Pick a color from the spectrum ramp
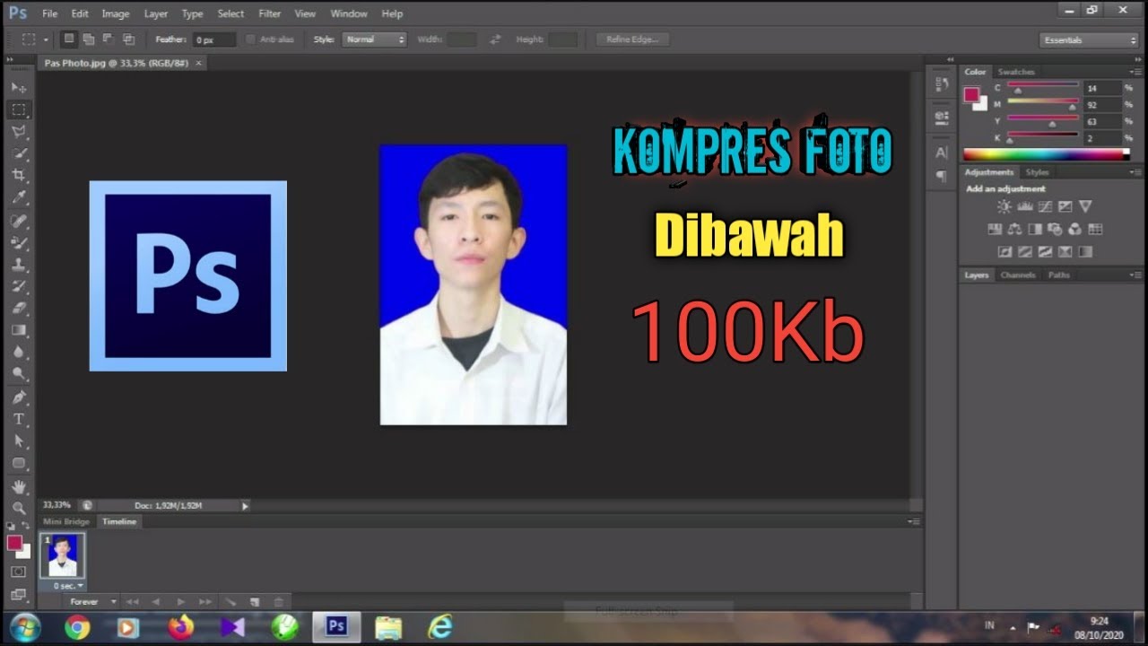 1046,154
